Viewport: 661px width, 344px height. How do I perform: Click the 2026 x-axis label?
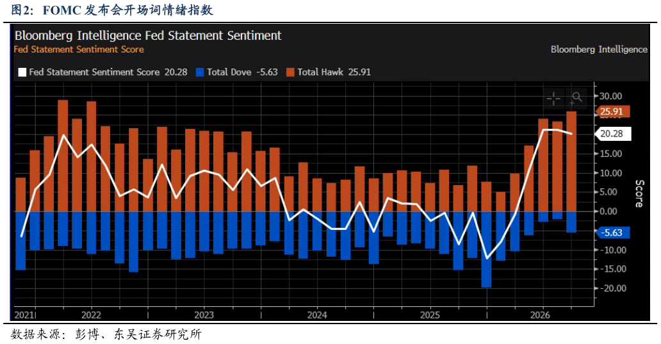point(540,315)
